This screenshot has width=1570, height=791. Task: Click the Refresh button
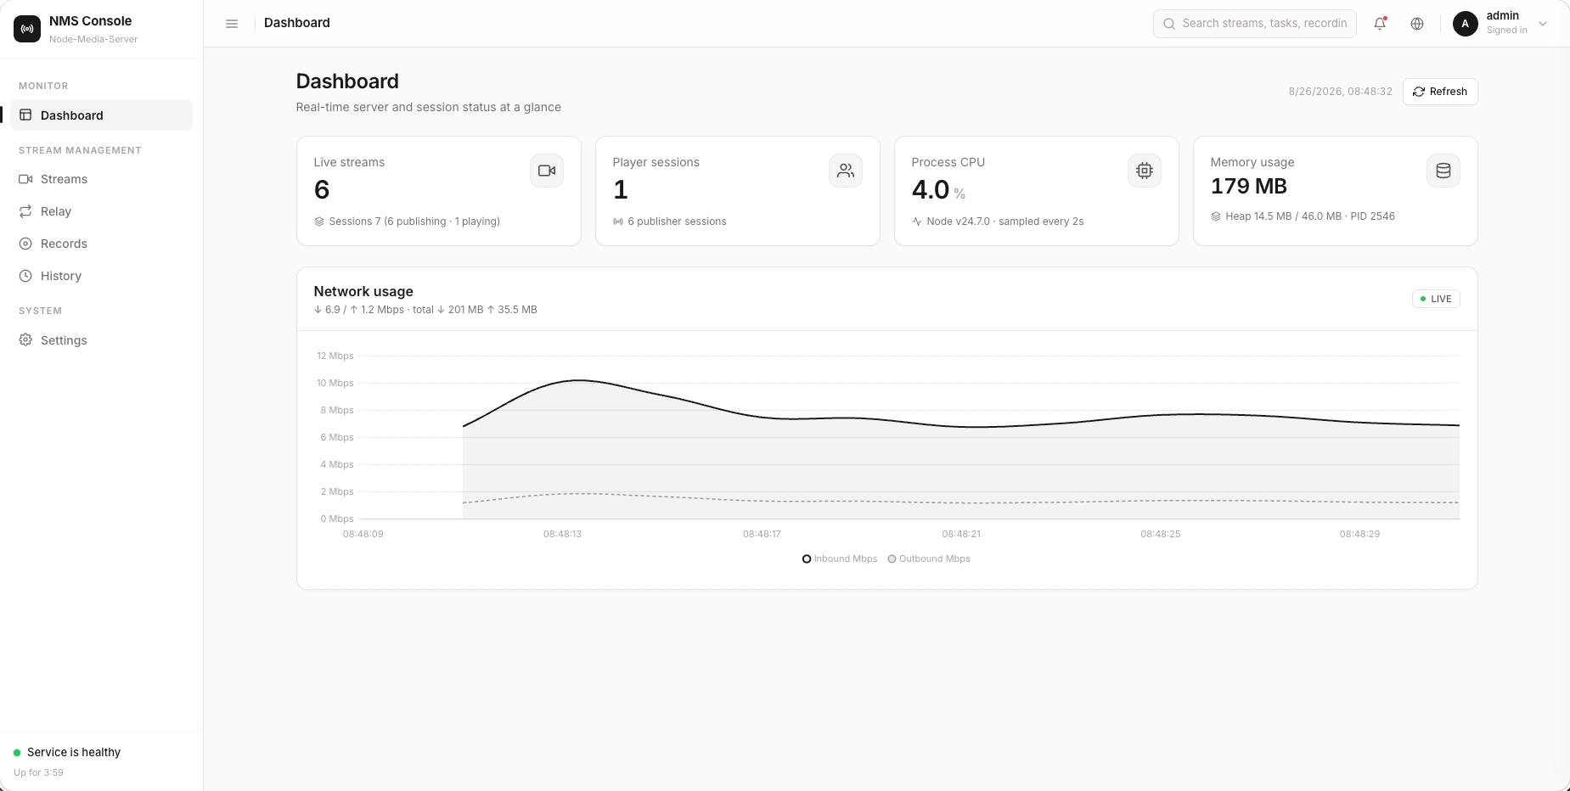point(1440,92)
